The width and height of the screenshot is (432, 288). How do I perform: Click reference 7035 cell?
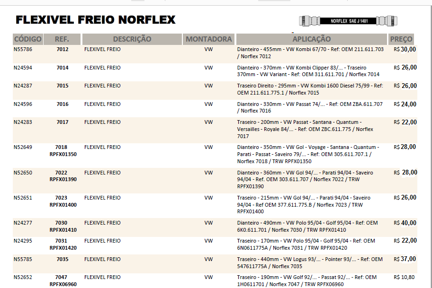(62, 259)
